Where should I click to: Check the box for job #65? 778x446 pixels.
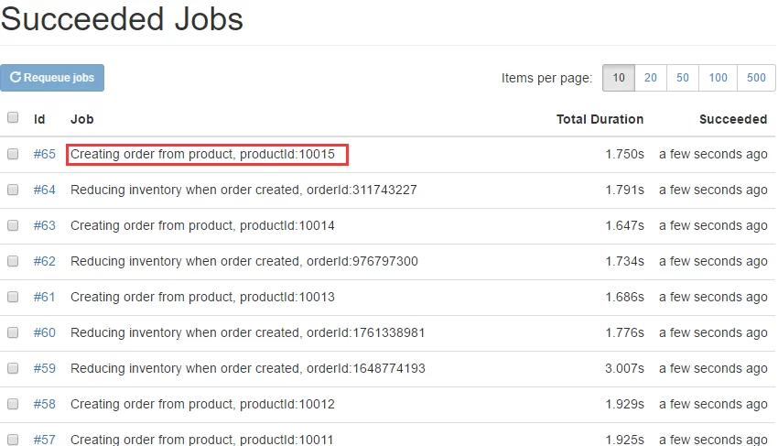(13, 154)
